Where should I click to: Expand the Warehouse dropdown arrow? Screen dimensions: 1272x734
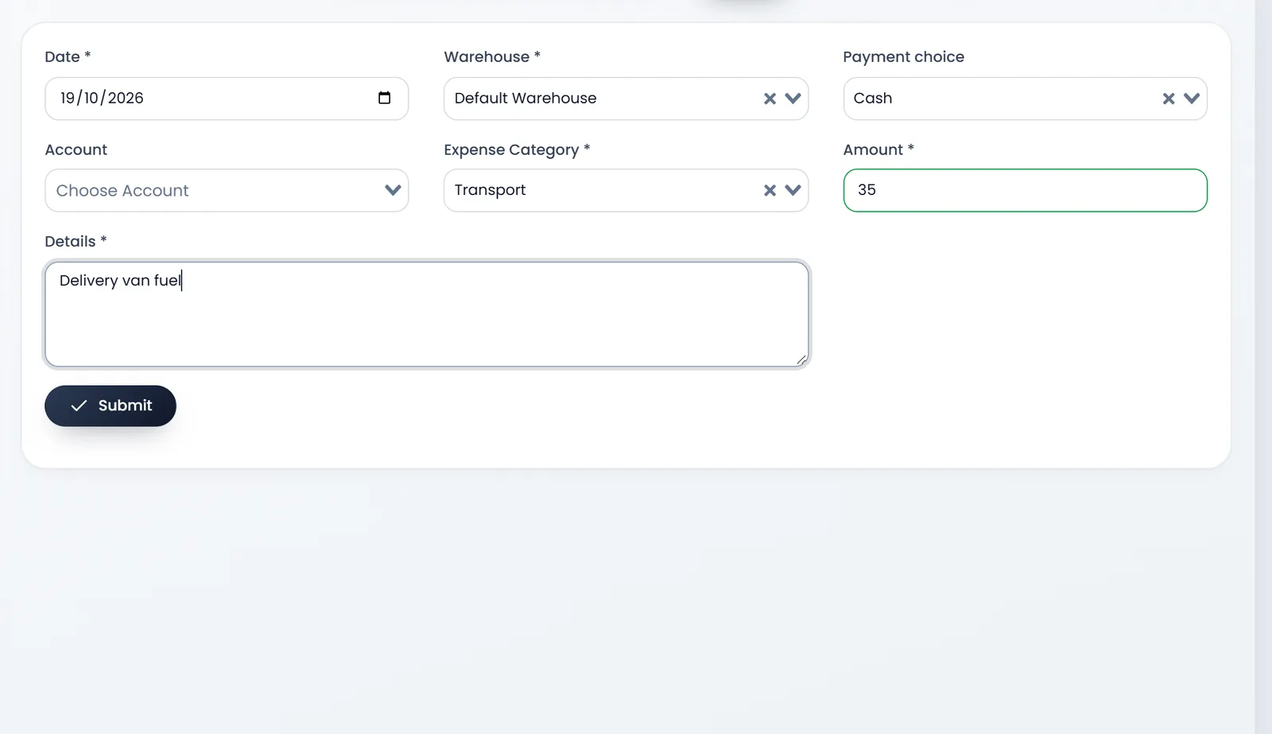[x=793, y=99]
